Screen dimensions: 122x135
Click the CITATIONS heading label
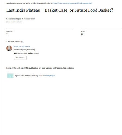[10, 31]
